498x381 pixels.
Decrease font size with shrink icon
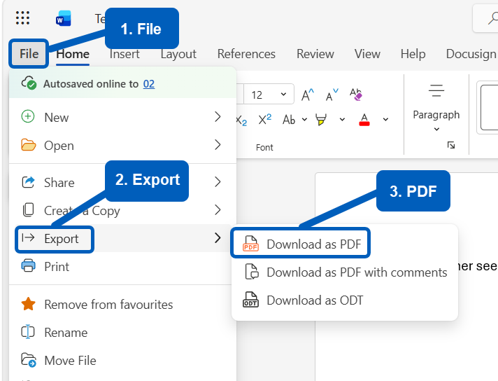pos(332,95)
